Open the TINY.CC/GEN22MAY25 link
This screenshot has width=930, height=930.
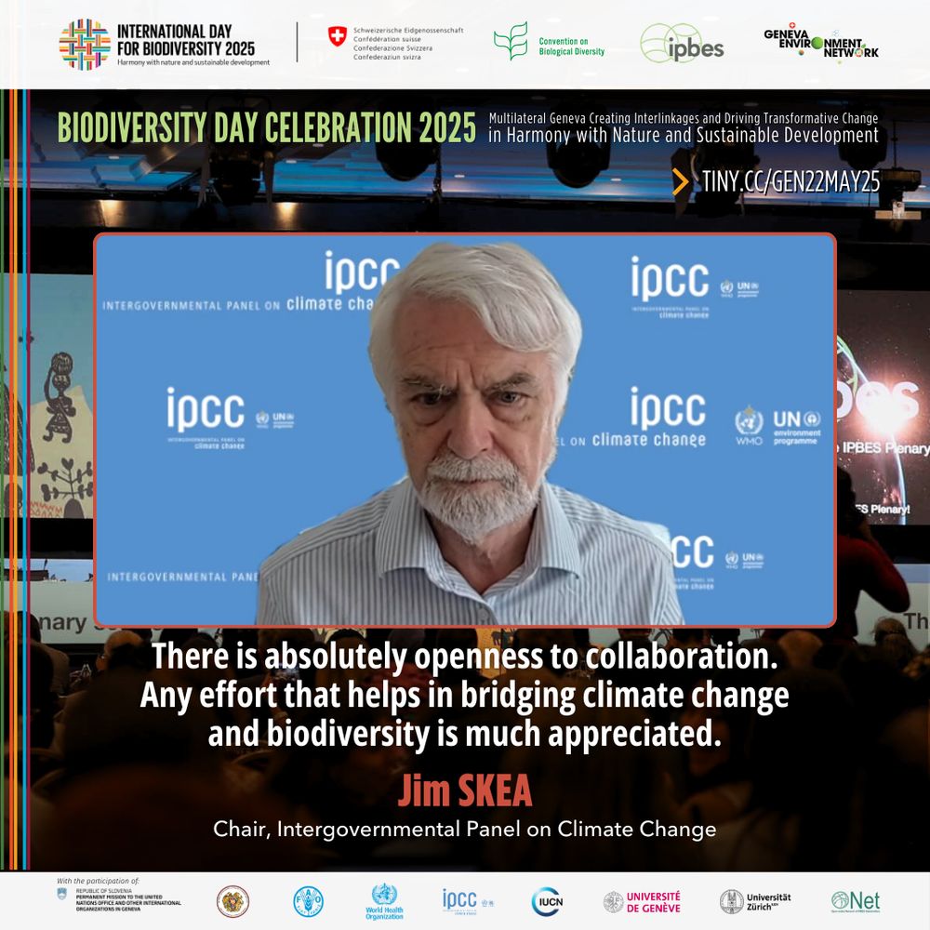click(790, 182)
